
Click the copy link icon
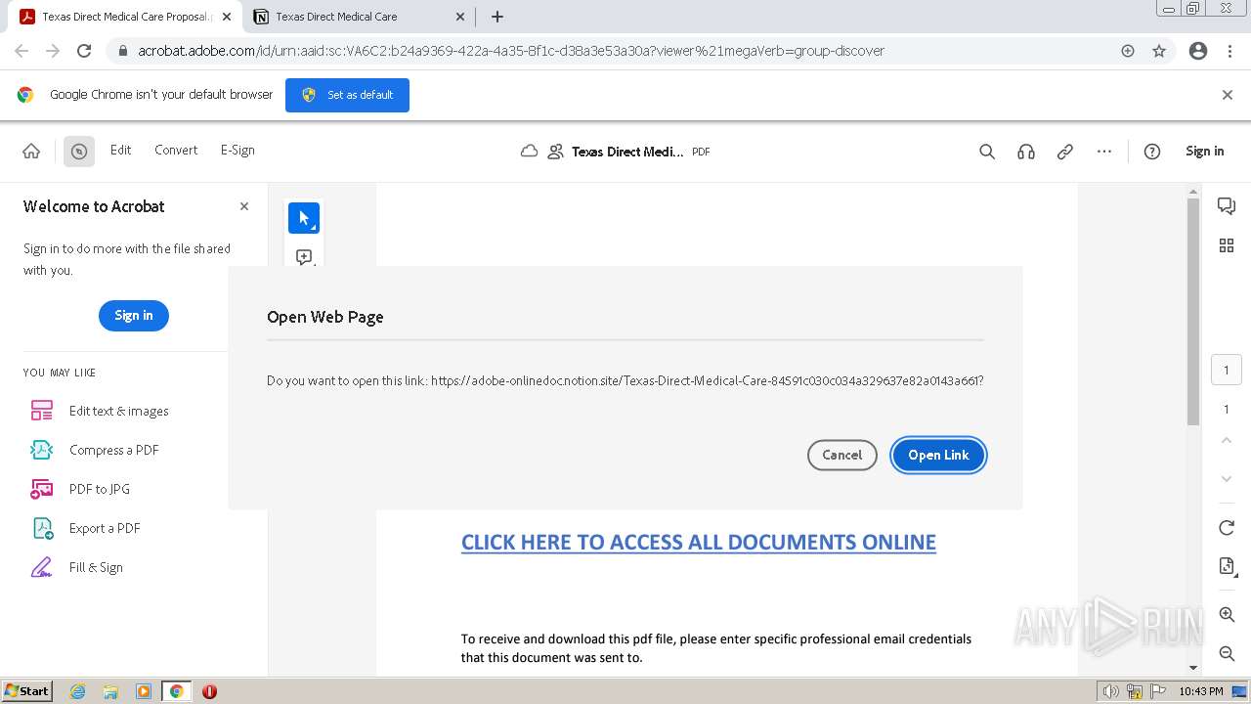click(1065, 152)
